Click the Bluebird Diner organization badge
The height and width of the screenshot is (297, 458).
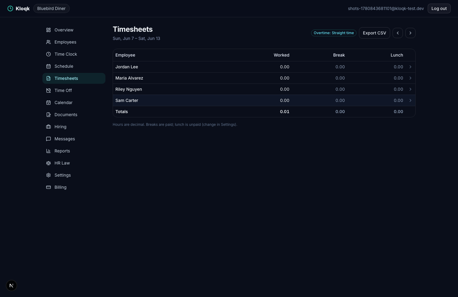[x=51, y=8]
